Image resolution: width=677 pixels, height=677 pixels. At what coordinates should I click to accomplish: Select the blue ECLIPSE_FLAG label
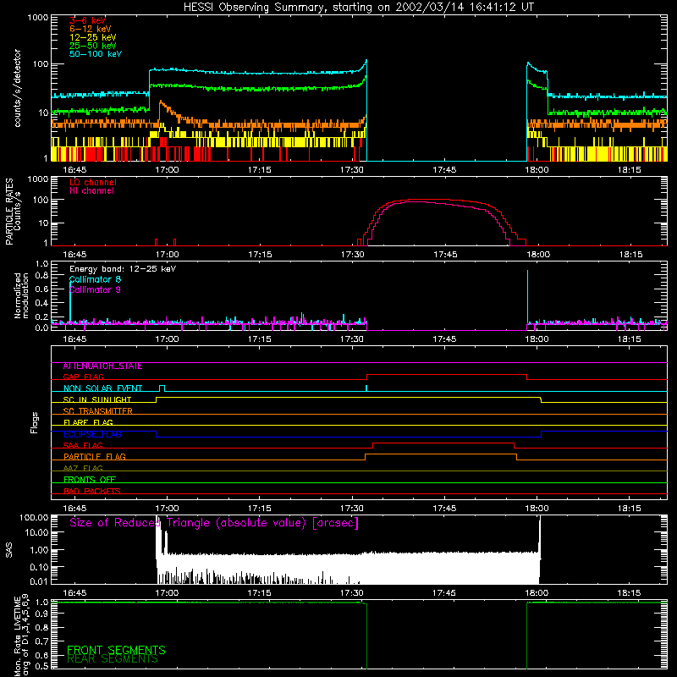pyautogui.click(x=92, y=434)
